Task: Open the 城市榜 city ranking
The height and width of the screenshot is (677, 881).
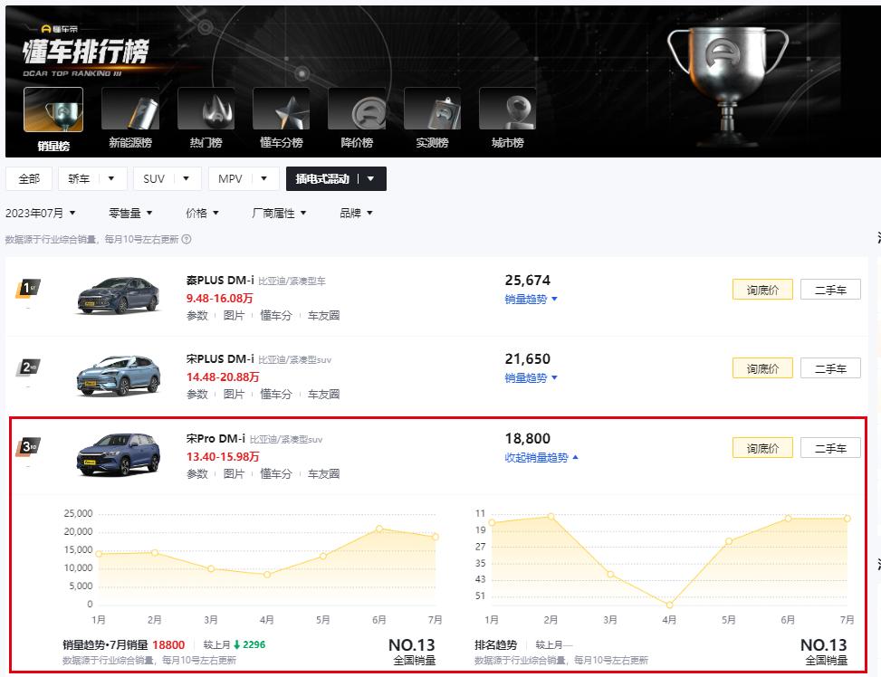Action: 507,118
